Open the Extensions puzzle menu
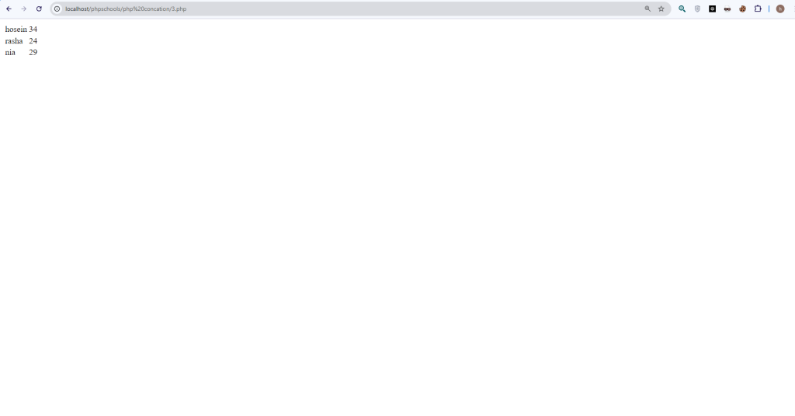This screenshot has height=416, width=795. click(x=758, y=9)
